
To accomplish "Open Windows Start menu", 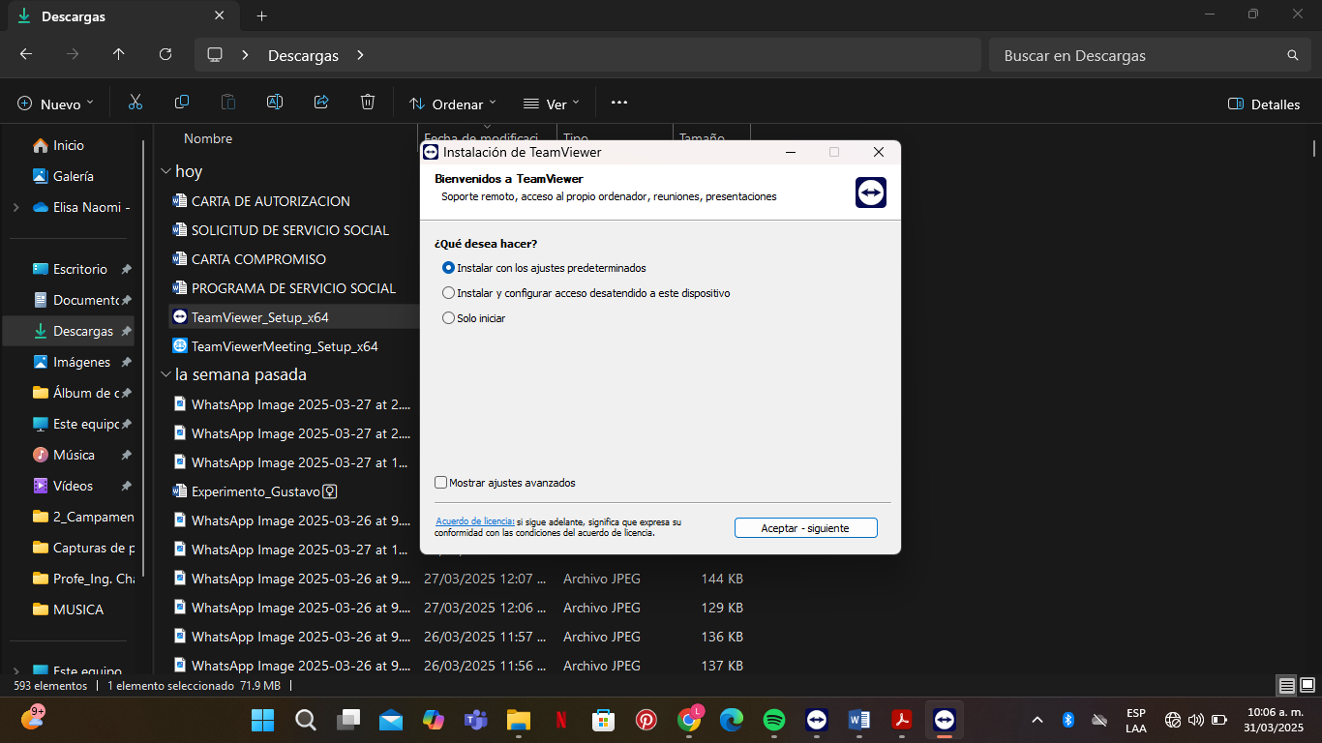I will tap(262, 720).
